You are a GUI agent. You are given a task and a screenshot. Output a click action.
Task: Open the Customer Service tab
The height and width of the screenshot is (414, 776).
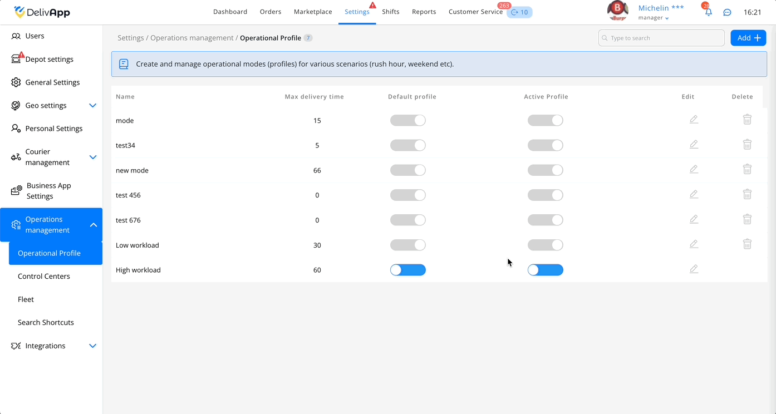pos(475,12)
